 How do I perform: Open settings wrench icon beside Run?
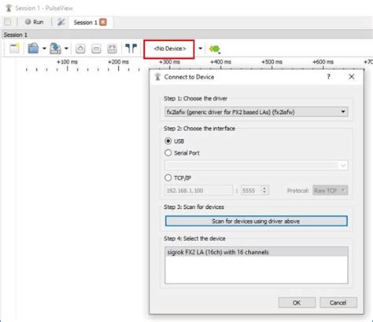point(61,22)
